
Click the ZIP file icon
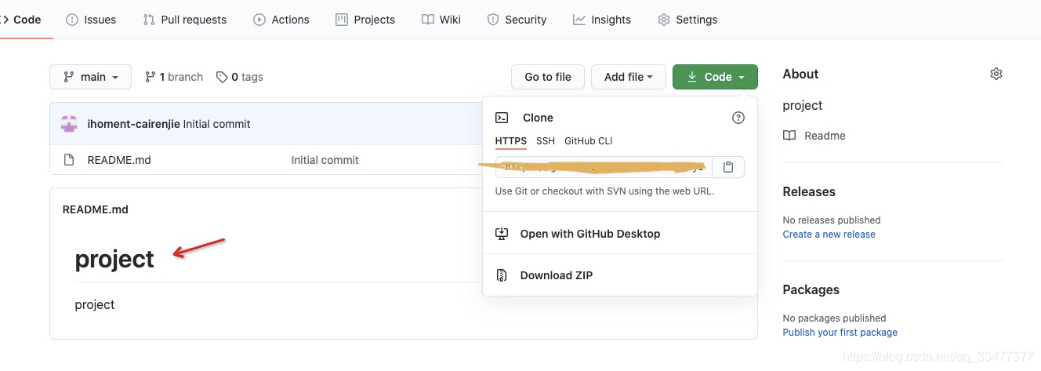click(502, 275)
